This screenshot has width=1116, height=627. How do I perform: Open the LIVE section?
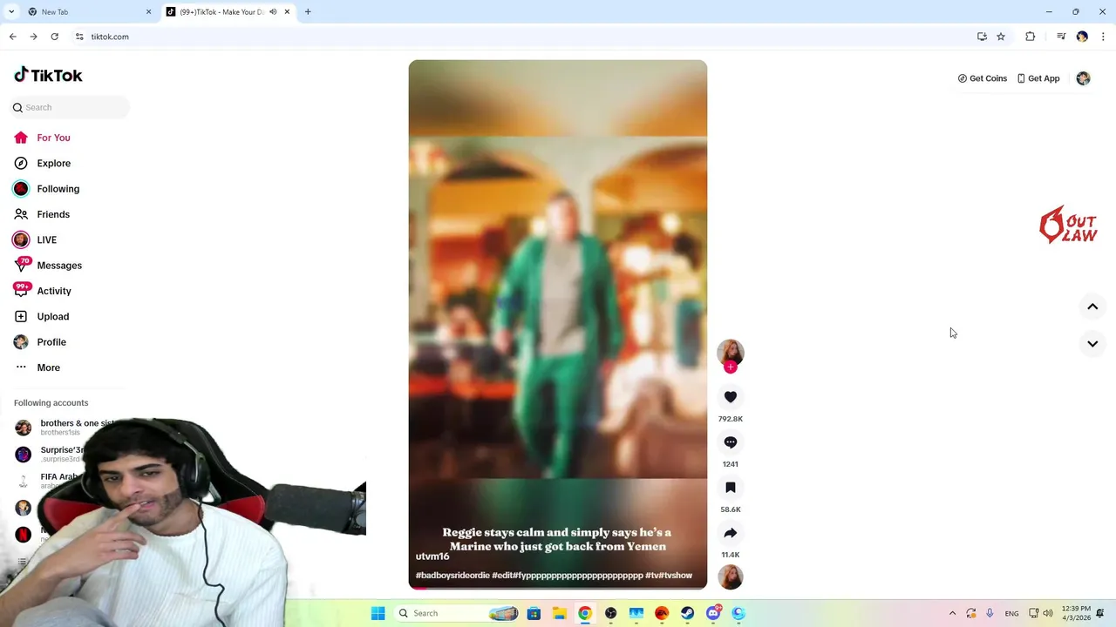35,239
